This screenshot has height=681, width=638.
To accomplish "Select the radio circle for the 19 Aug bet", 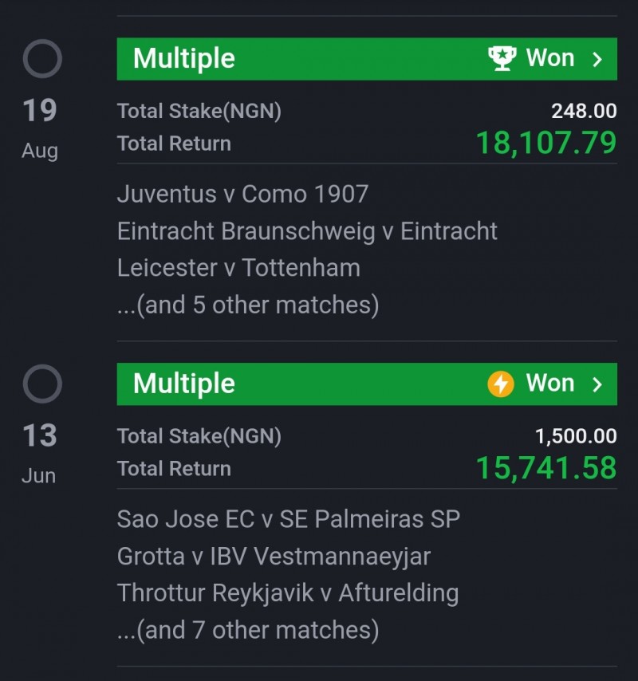I will [x=42, y=59].
